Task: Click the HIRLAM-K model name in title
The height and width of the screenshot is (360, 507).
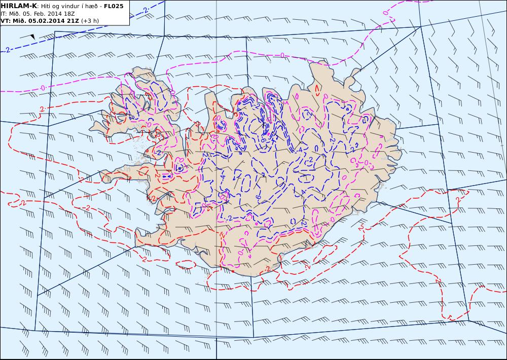Action: 19,6
